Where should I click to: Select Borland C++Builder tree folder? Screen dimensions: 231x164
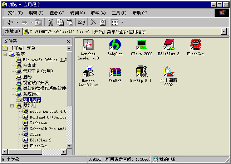click(48, 117)
